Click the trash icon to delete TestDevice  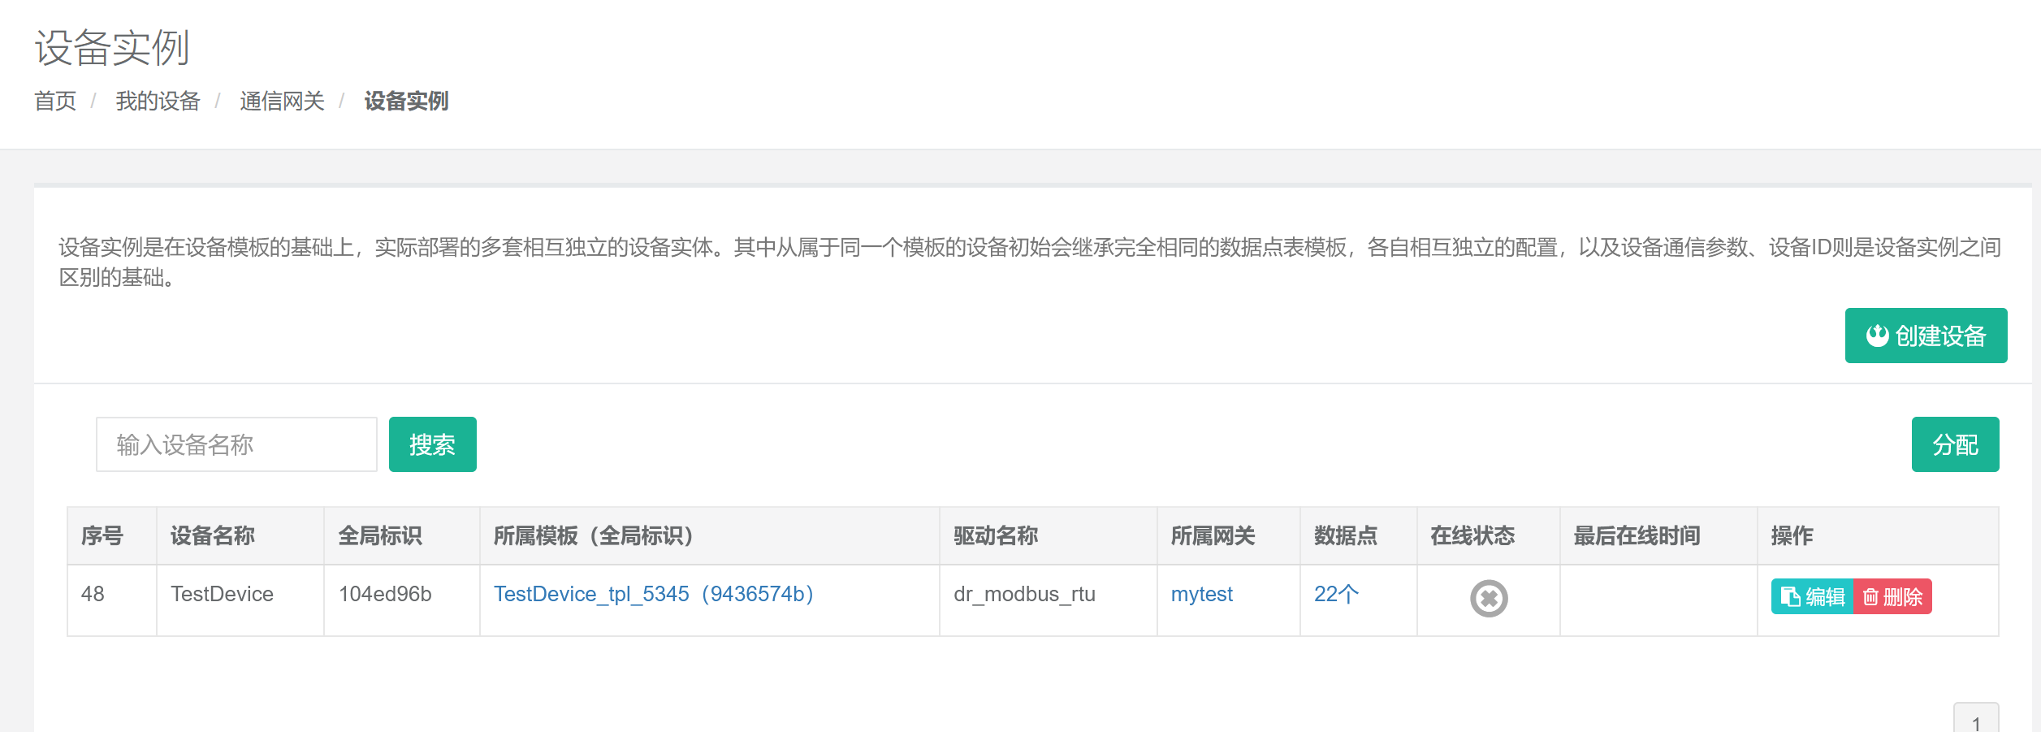point(1870,597)
